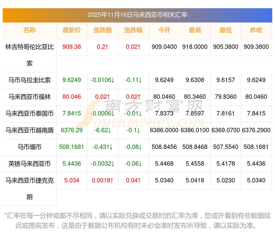Select the 名称 column header
The width and height of the screenshot is (275, 234).
coord(29,30)
